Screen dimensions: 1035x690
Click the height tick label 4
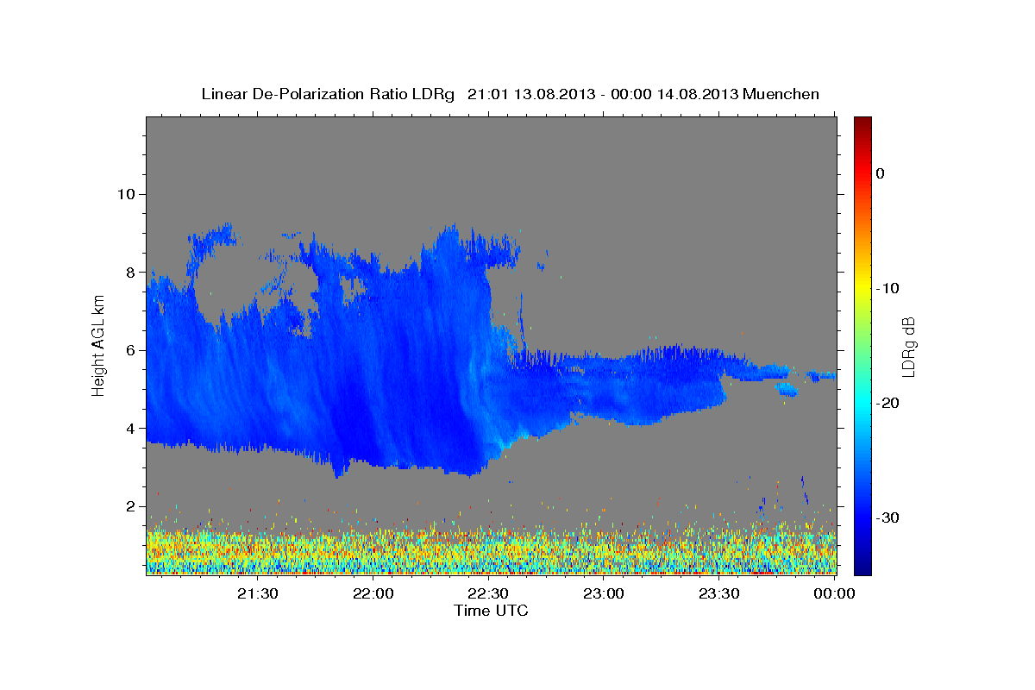click(130, 429)
